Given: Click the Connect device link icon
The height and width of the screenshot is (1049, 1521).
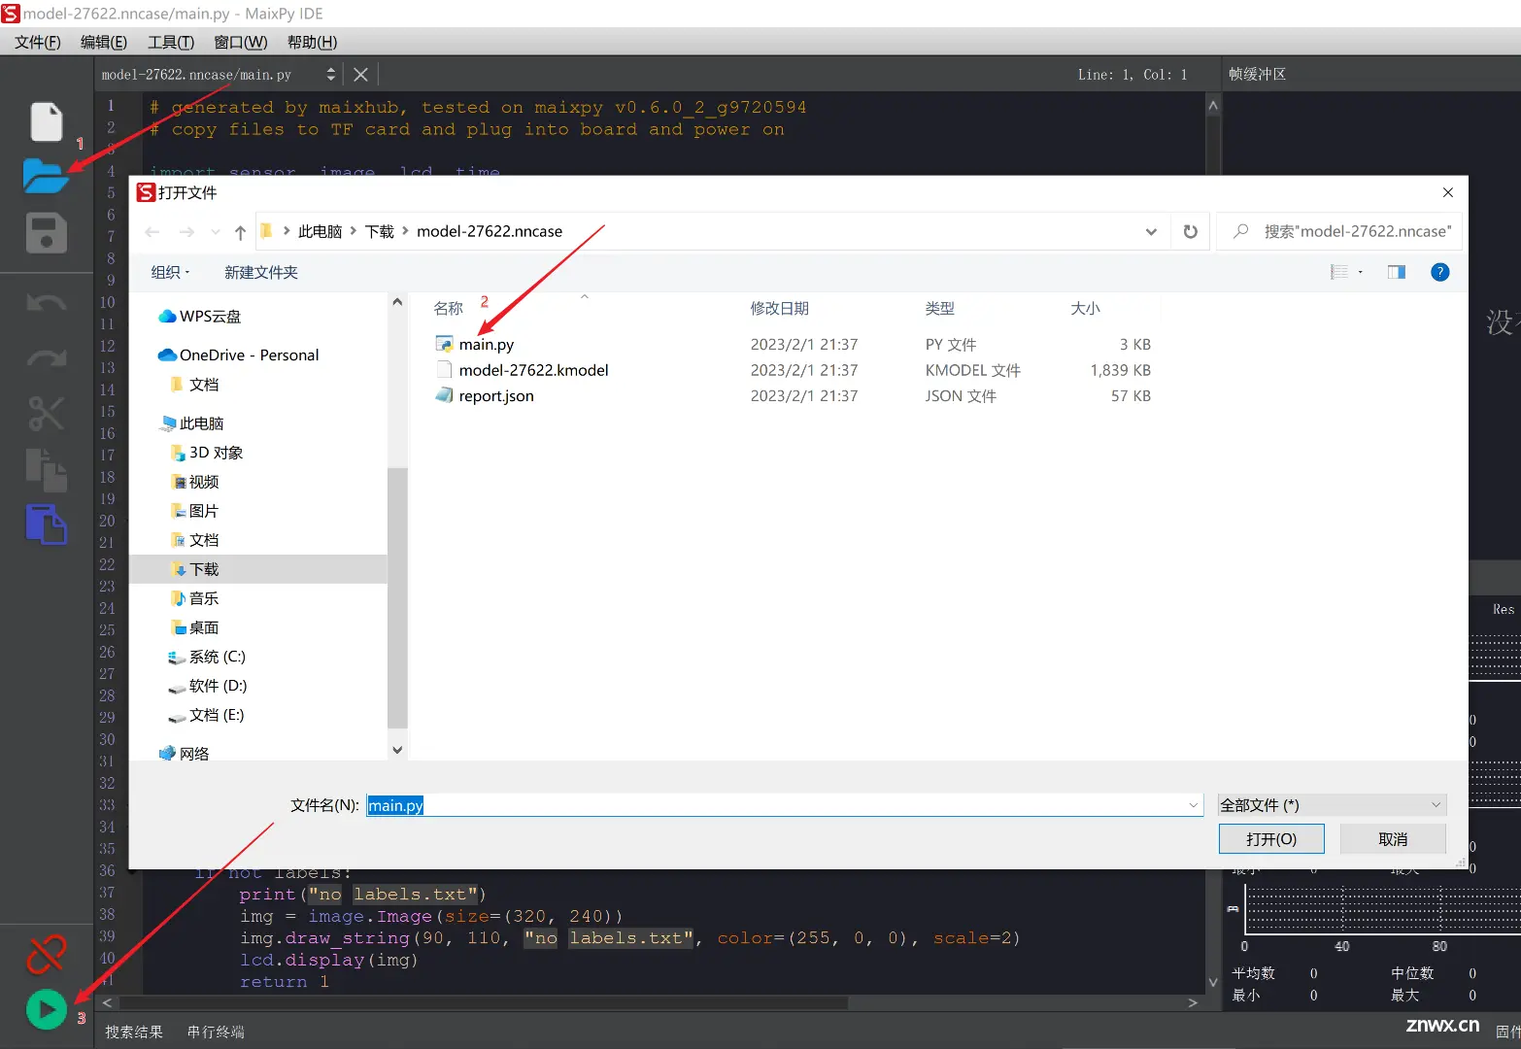Looking at the screenshot, I should click(x=46, y=954).
